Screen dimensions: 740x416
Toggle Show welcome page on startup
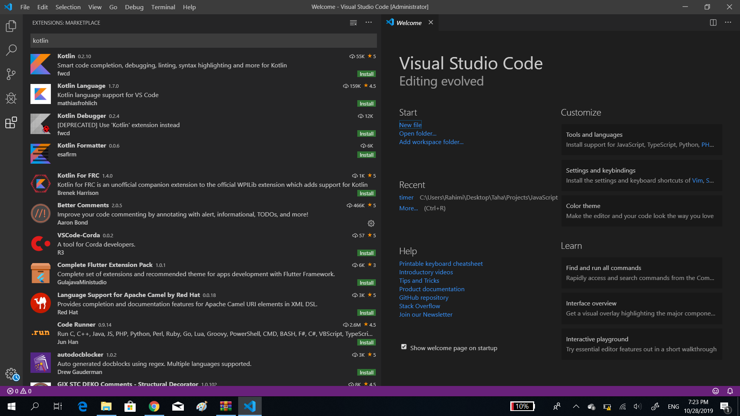[404, 347]
